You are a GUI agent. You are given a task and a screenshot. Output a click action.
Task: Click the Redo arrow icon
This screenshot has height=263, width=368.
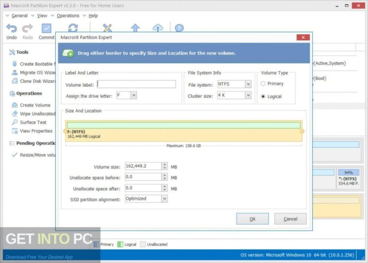28,28
